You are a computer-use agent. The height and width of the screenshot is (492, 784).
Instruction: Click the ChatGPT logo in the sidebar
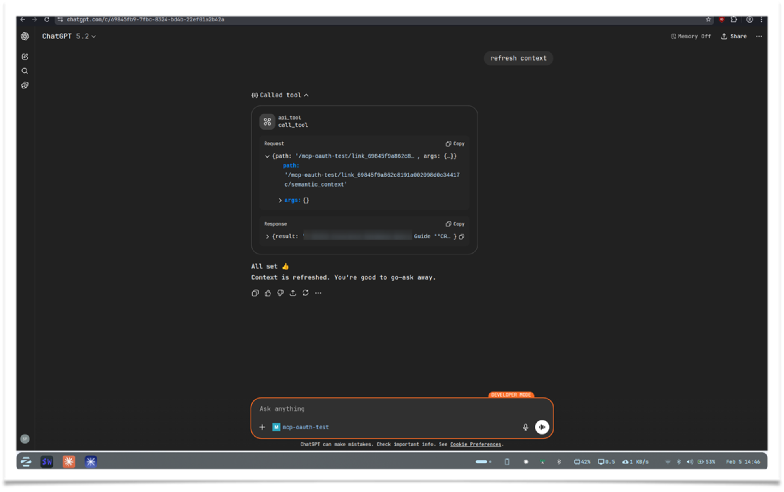(25, 36)
